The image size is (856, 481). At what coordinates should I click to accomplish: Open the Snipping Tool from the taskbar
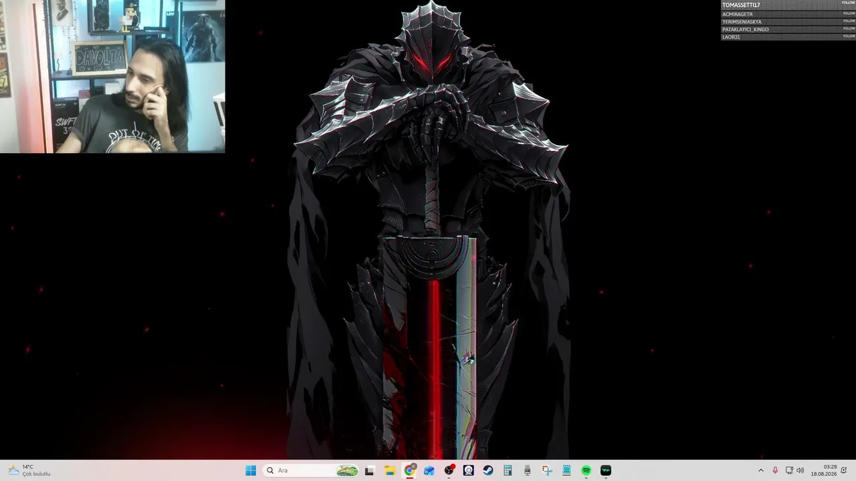click(547, 470)
